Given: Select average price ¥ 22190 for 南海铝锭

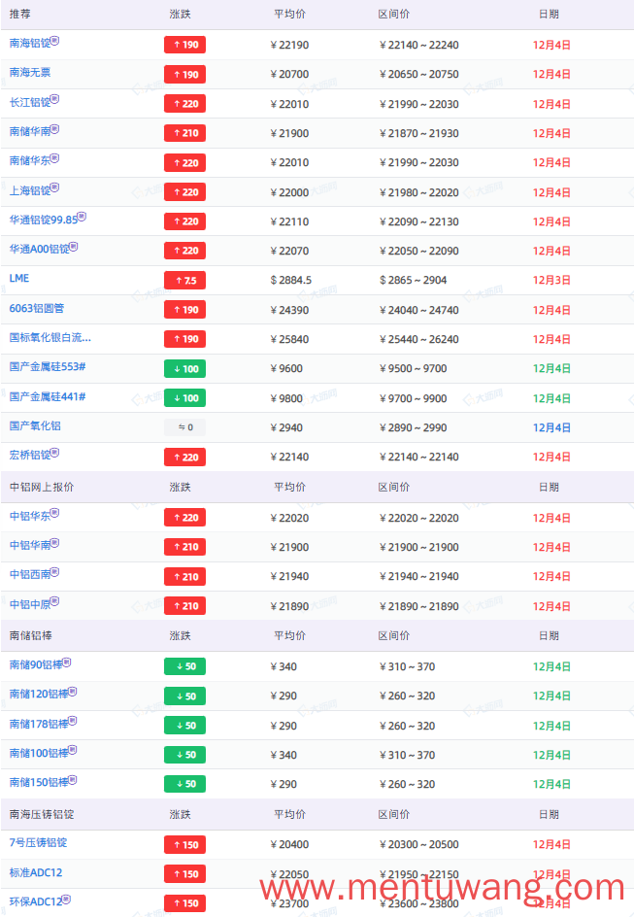Looking at the screenshot, I should 290,45.
